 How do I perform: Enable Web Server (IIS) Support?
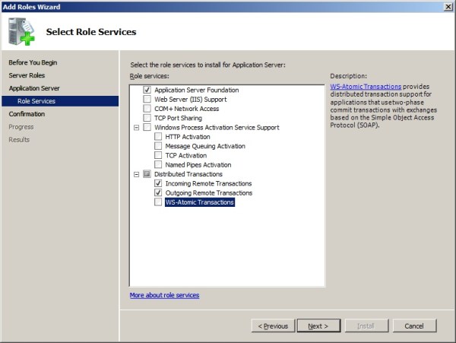coord(147,99)
